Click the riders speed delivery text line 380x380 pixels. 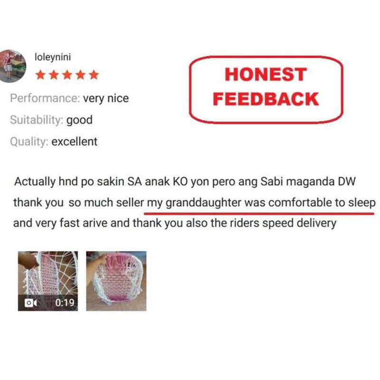point(175,223)
